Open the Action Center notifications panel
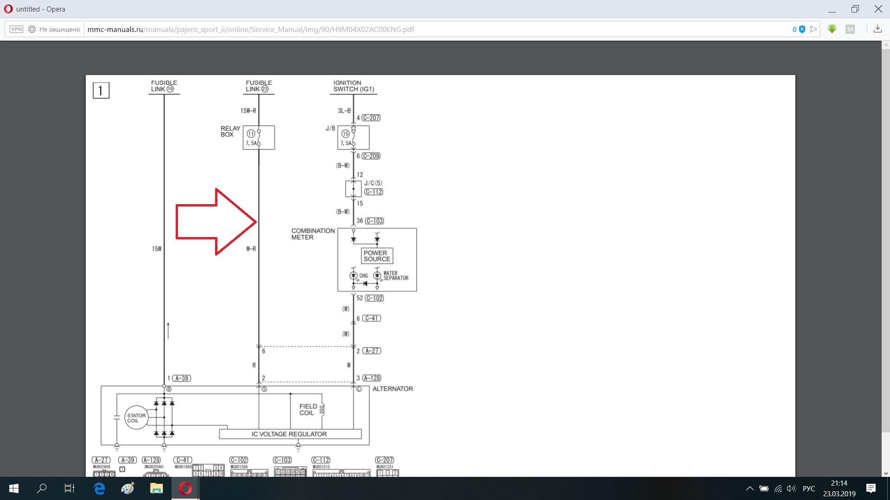The height and width of the screenshot is (500, 890). pos(871,488)
